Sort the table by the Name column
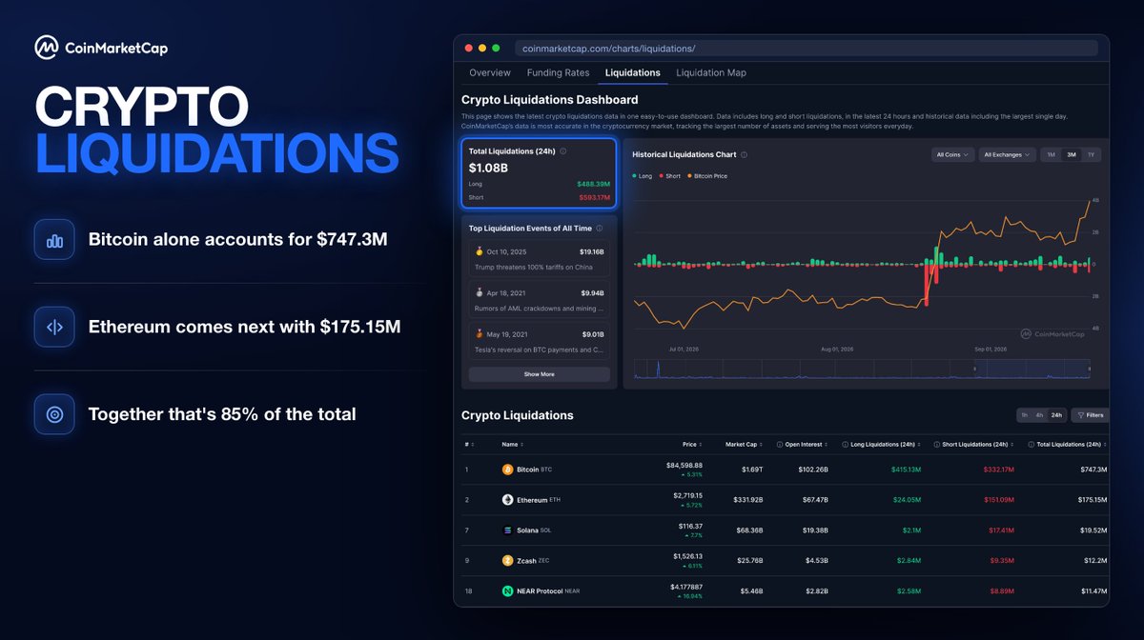Image resolution: width=1144 pixels, height=640 pixels. coord(513,445)
